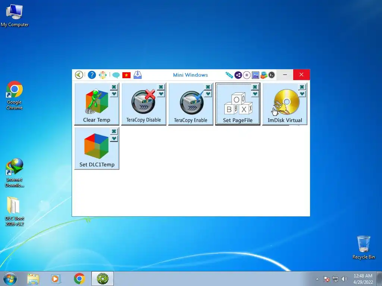Click the green DLC Boot taskbar button
Image resolution: width=382 pixels, height=286 pixels.
click(103, 279)
